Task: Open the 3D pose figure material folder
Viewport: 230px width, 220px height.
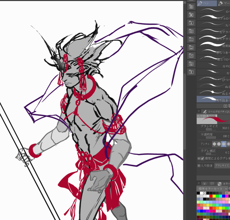Action: 191,72
